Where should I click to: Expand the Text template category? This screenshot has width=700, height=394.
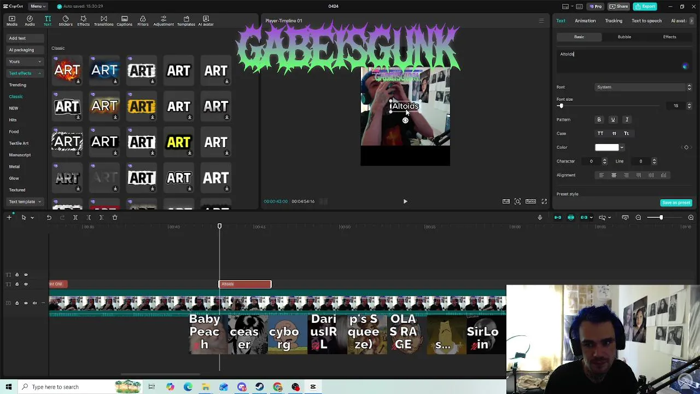tap(25, 201)
